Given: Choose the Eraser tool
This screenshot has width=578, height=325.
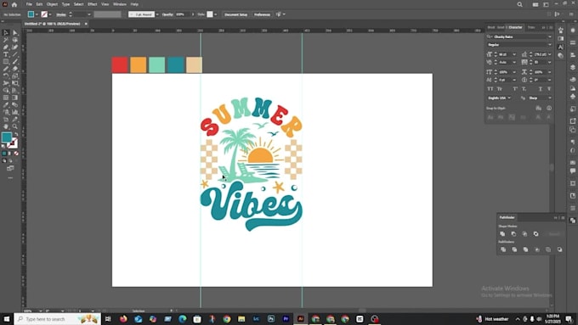Looking at the screenshot, I should (x=15, y=69).
